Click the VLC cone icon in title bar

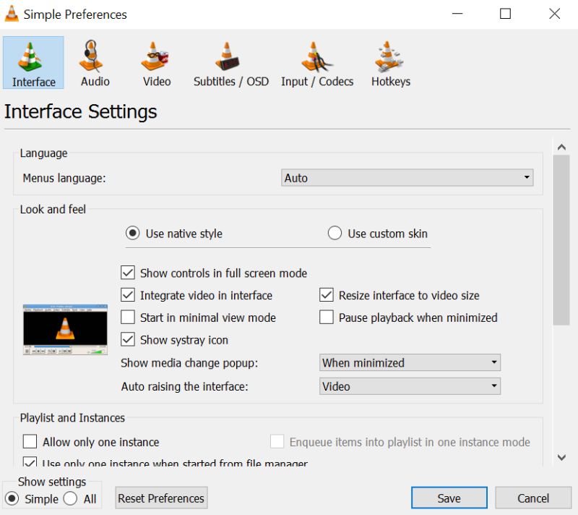click(12, 14)
